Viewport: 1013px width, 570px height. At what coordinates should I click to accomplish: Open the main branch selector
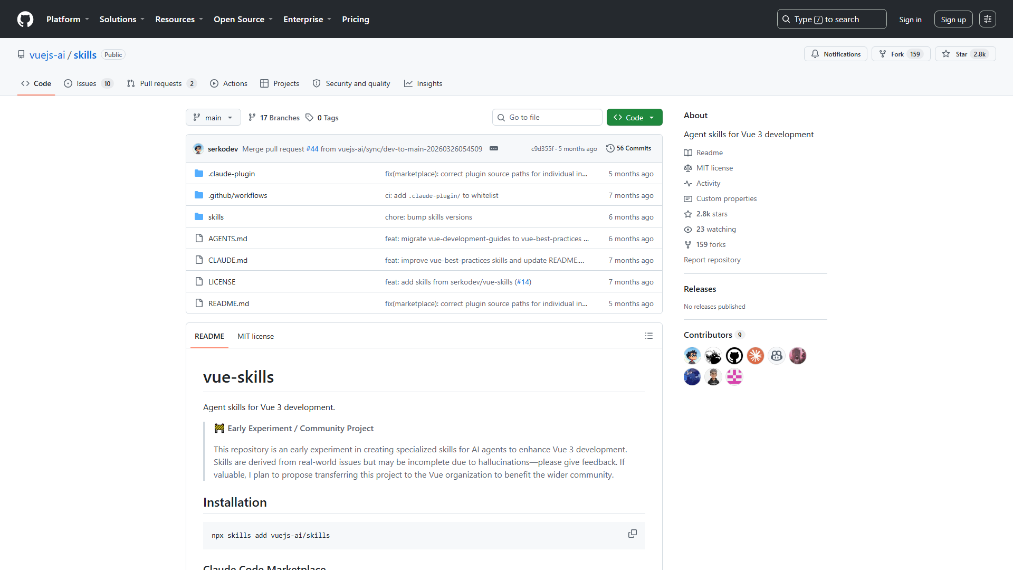[213, 117]
